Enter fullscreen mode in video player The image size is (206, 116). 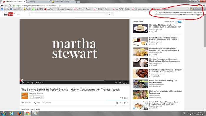tap(127, 83)
